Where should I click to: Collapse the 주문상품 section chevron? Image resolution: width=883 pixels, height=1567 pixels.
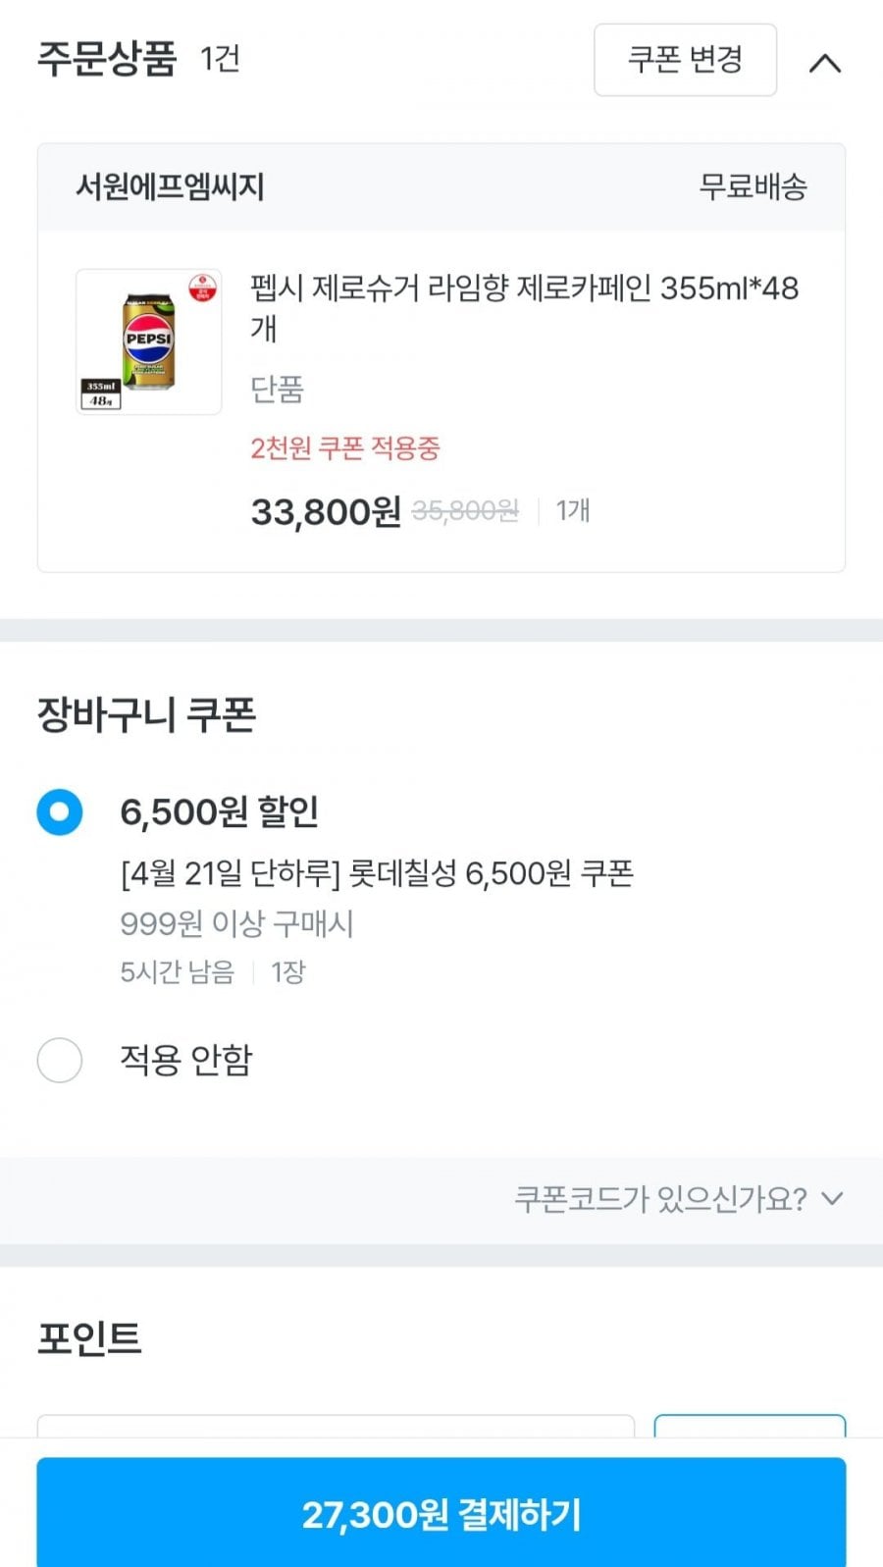(x=825, y=64)
